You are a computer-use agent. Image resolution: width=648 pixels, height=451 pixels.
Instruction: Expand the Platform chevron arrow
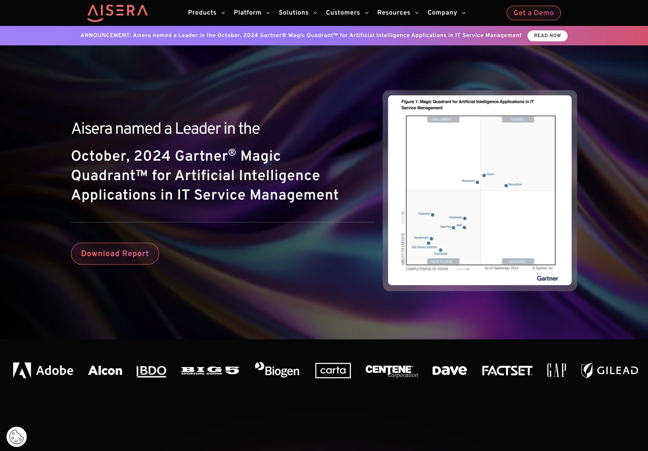coord(268,13)
